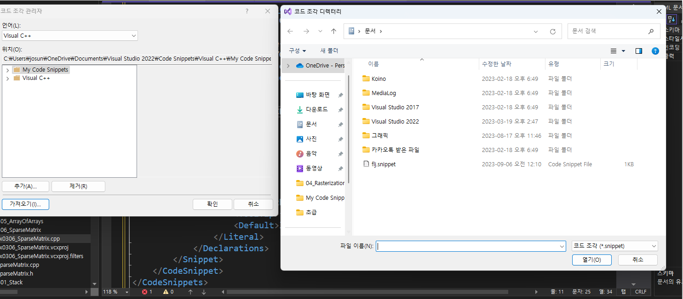
Task: Click 취소 in Code Snippets Manager
Action: click(253, 204)
